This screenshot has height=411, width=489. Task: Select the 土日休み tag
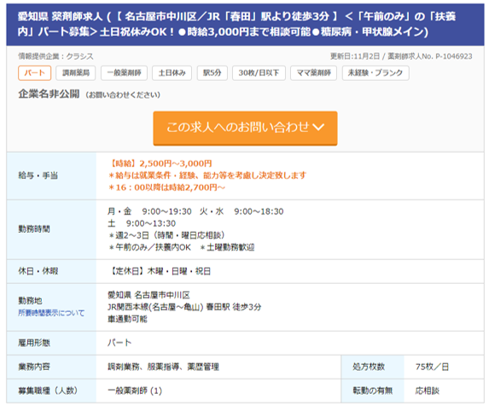(x=172, y=73)
